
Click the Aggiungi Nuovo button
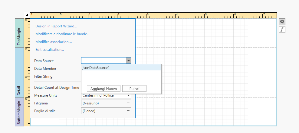pyautogui.click(x=104, y=88)
